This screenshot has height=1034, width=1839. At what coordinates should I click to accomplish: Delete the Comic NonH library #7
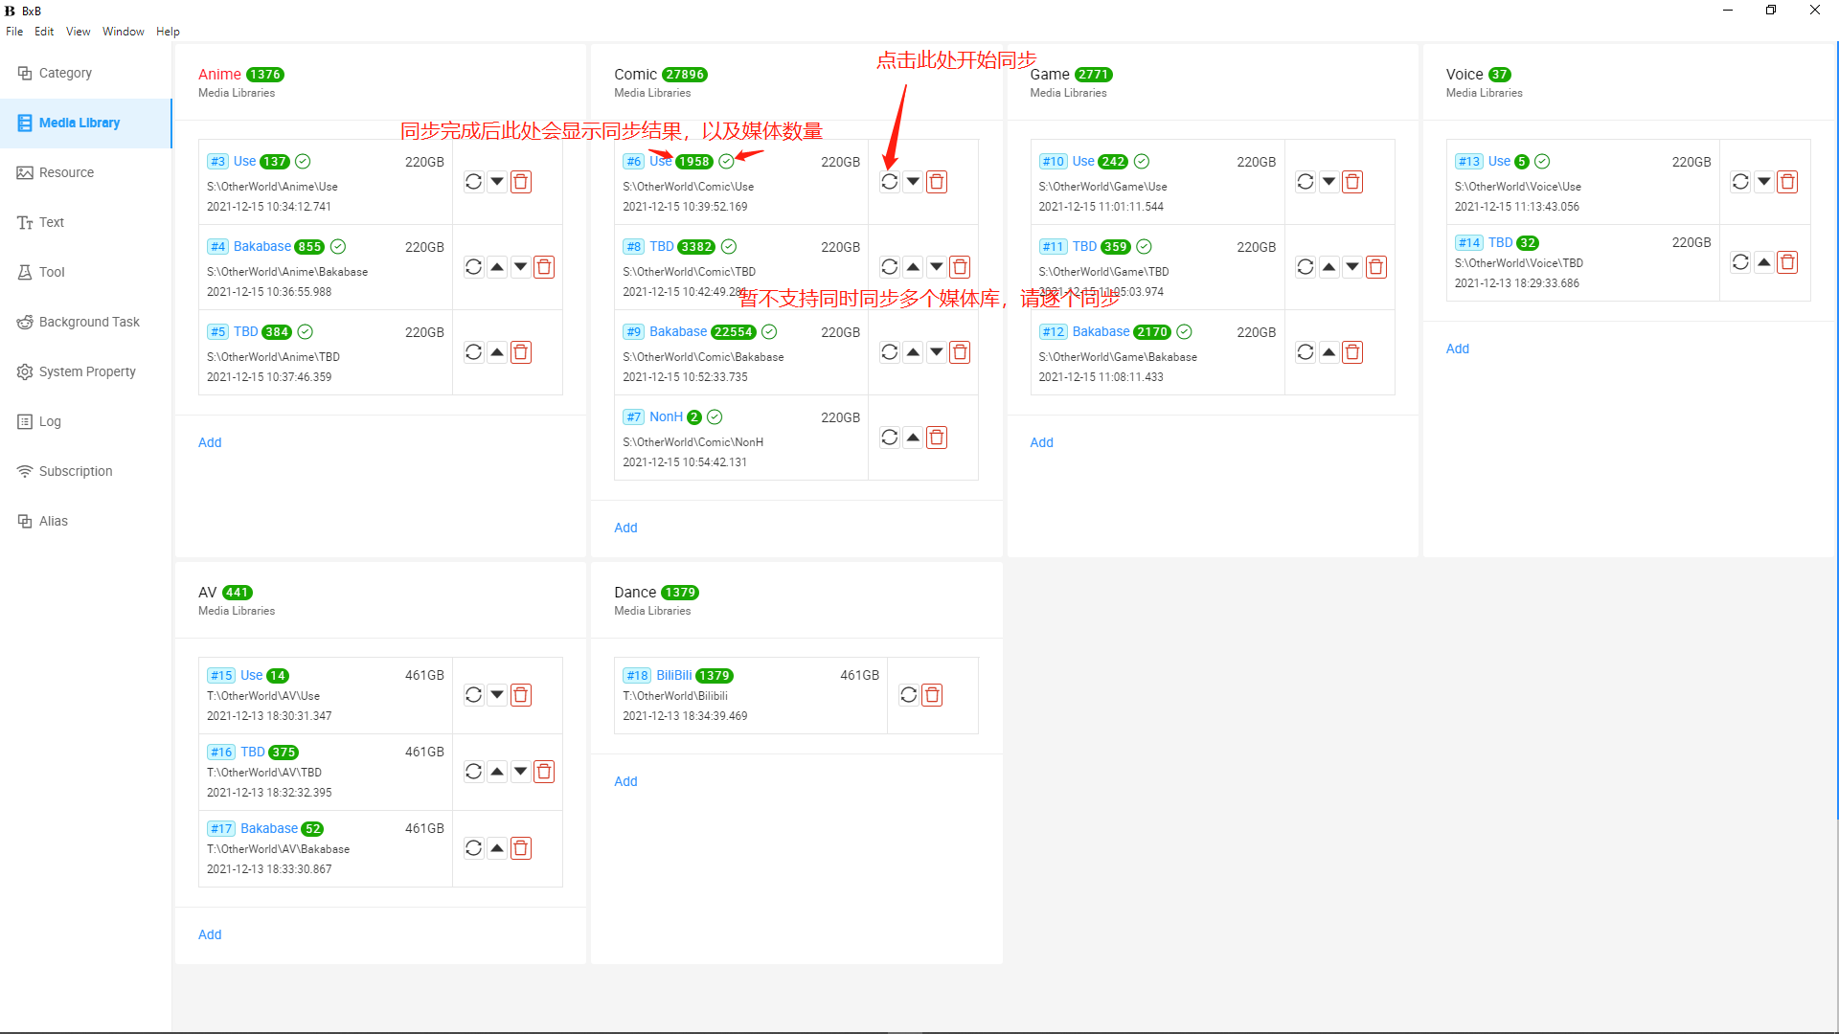tap(937, 438)
